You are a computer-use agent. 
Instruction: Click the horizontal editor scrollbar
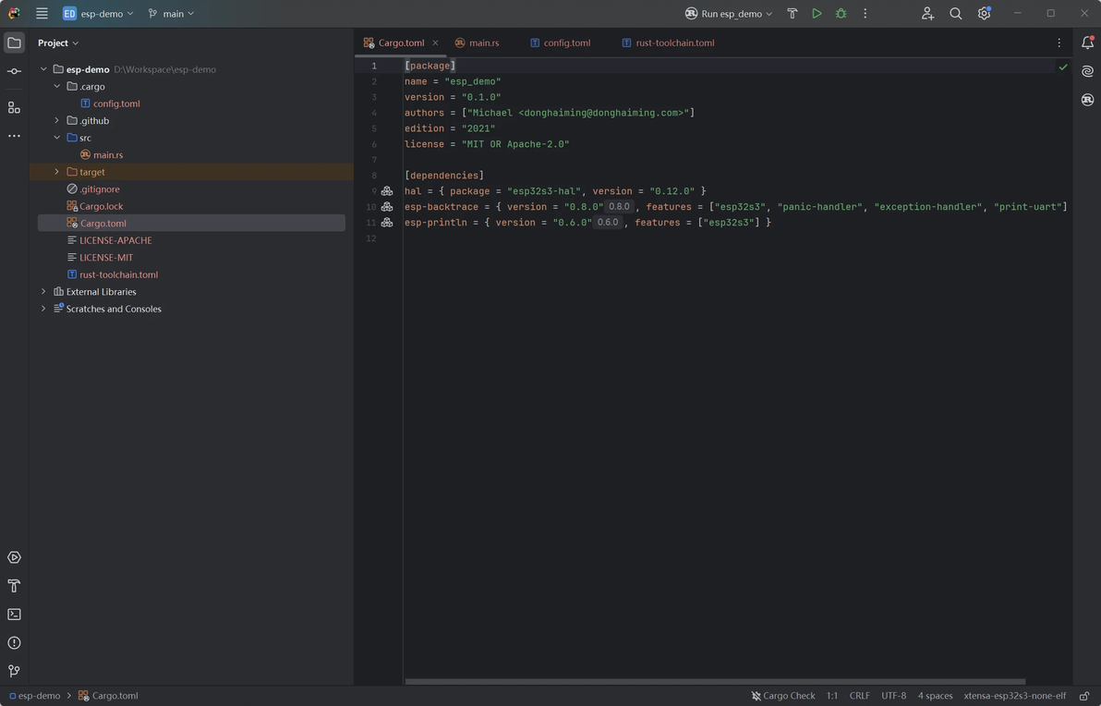[715, 682]
